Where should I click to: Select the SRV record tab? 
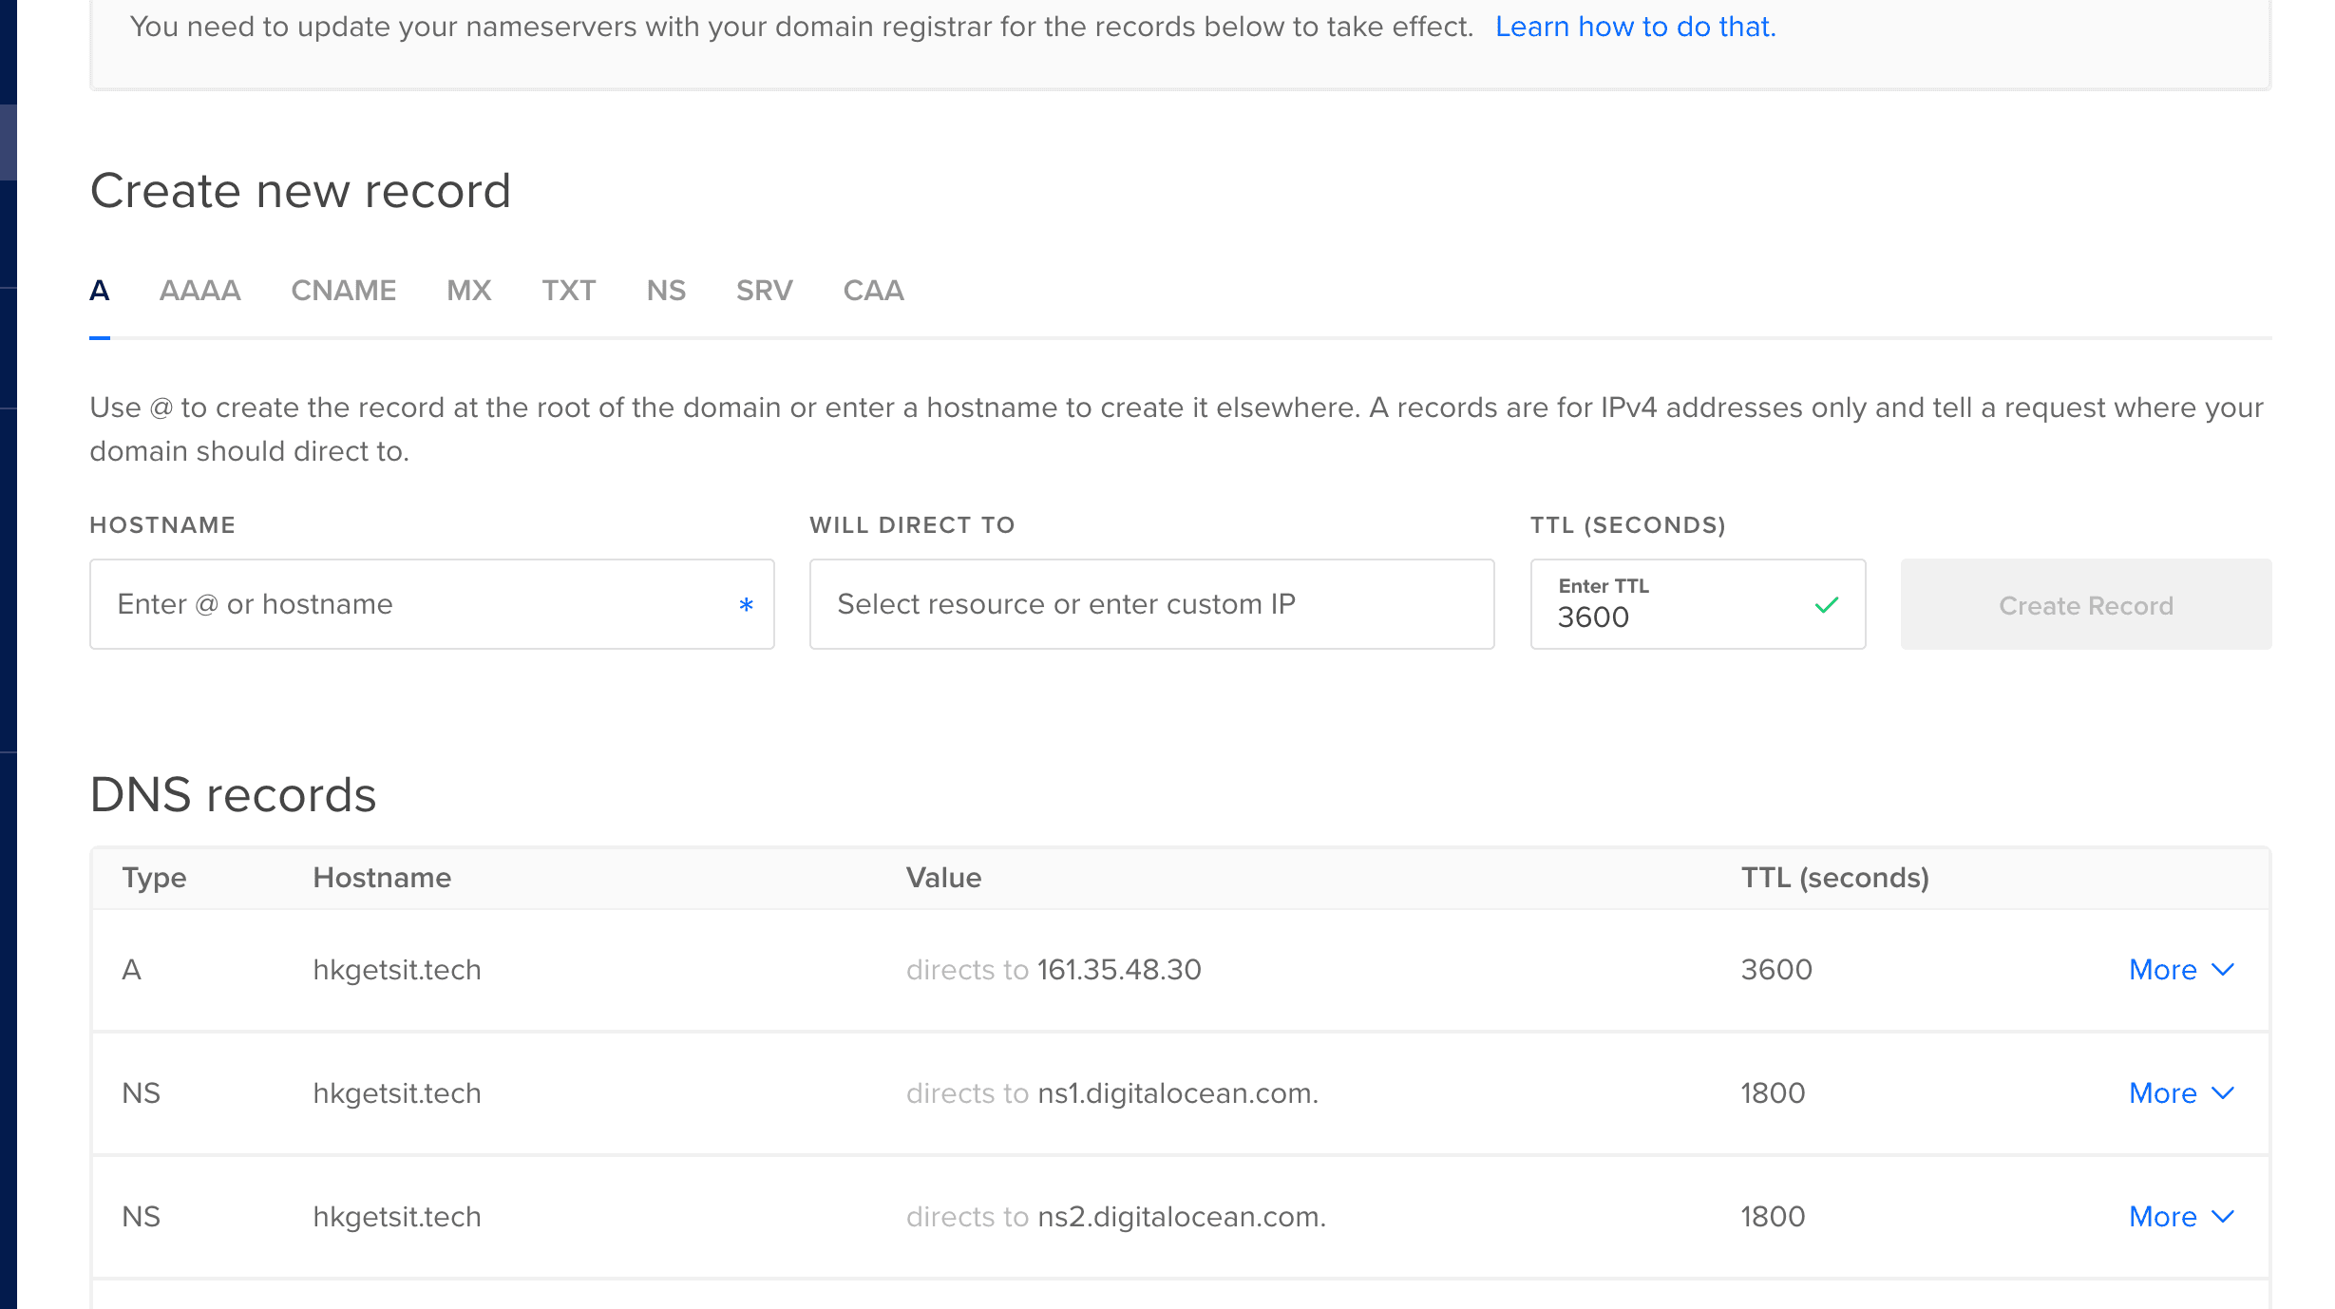(765, 291)
